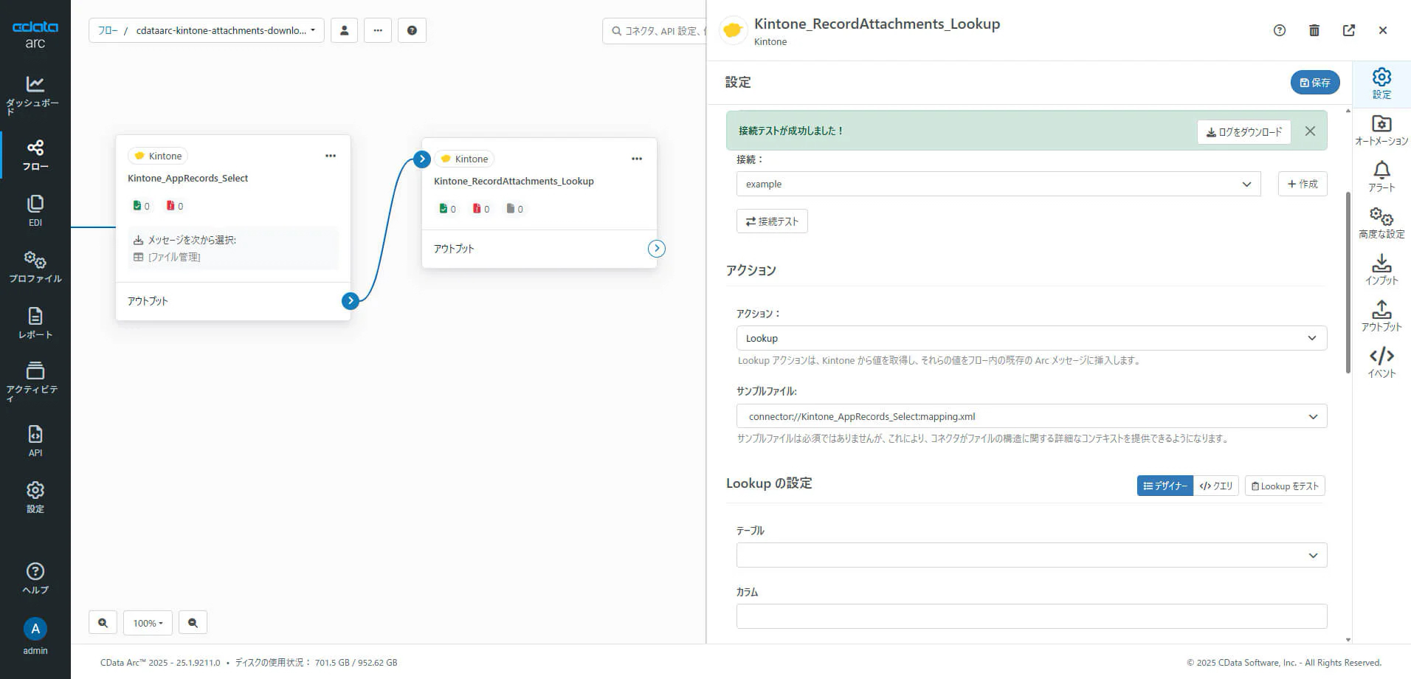This screenshot has height=679, width=1411.
Task: Open the Reports sidebar icon
Action: tap(35, 323)
